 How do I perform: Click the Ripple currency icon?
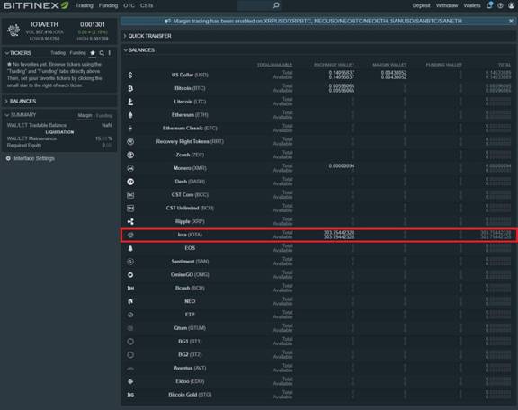[130, 222]
